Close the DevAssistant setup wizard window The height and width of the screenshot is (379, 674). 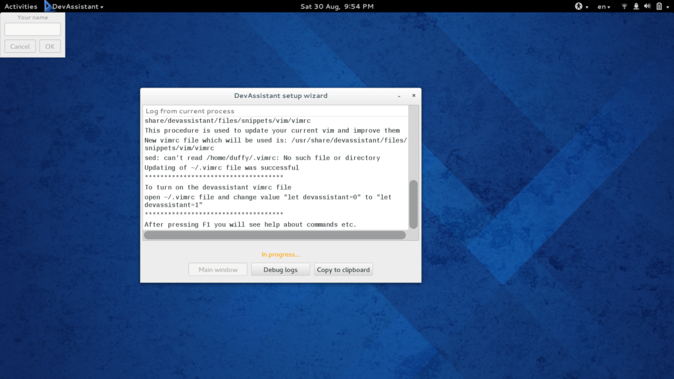pos(413,95)
